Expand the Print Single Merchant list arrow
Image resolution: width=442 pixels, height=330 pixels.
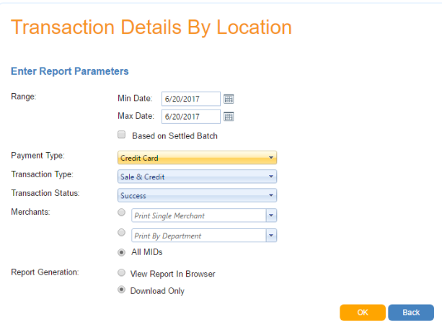tap(271, 215)
